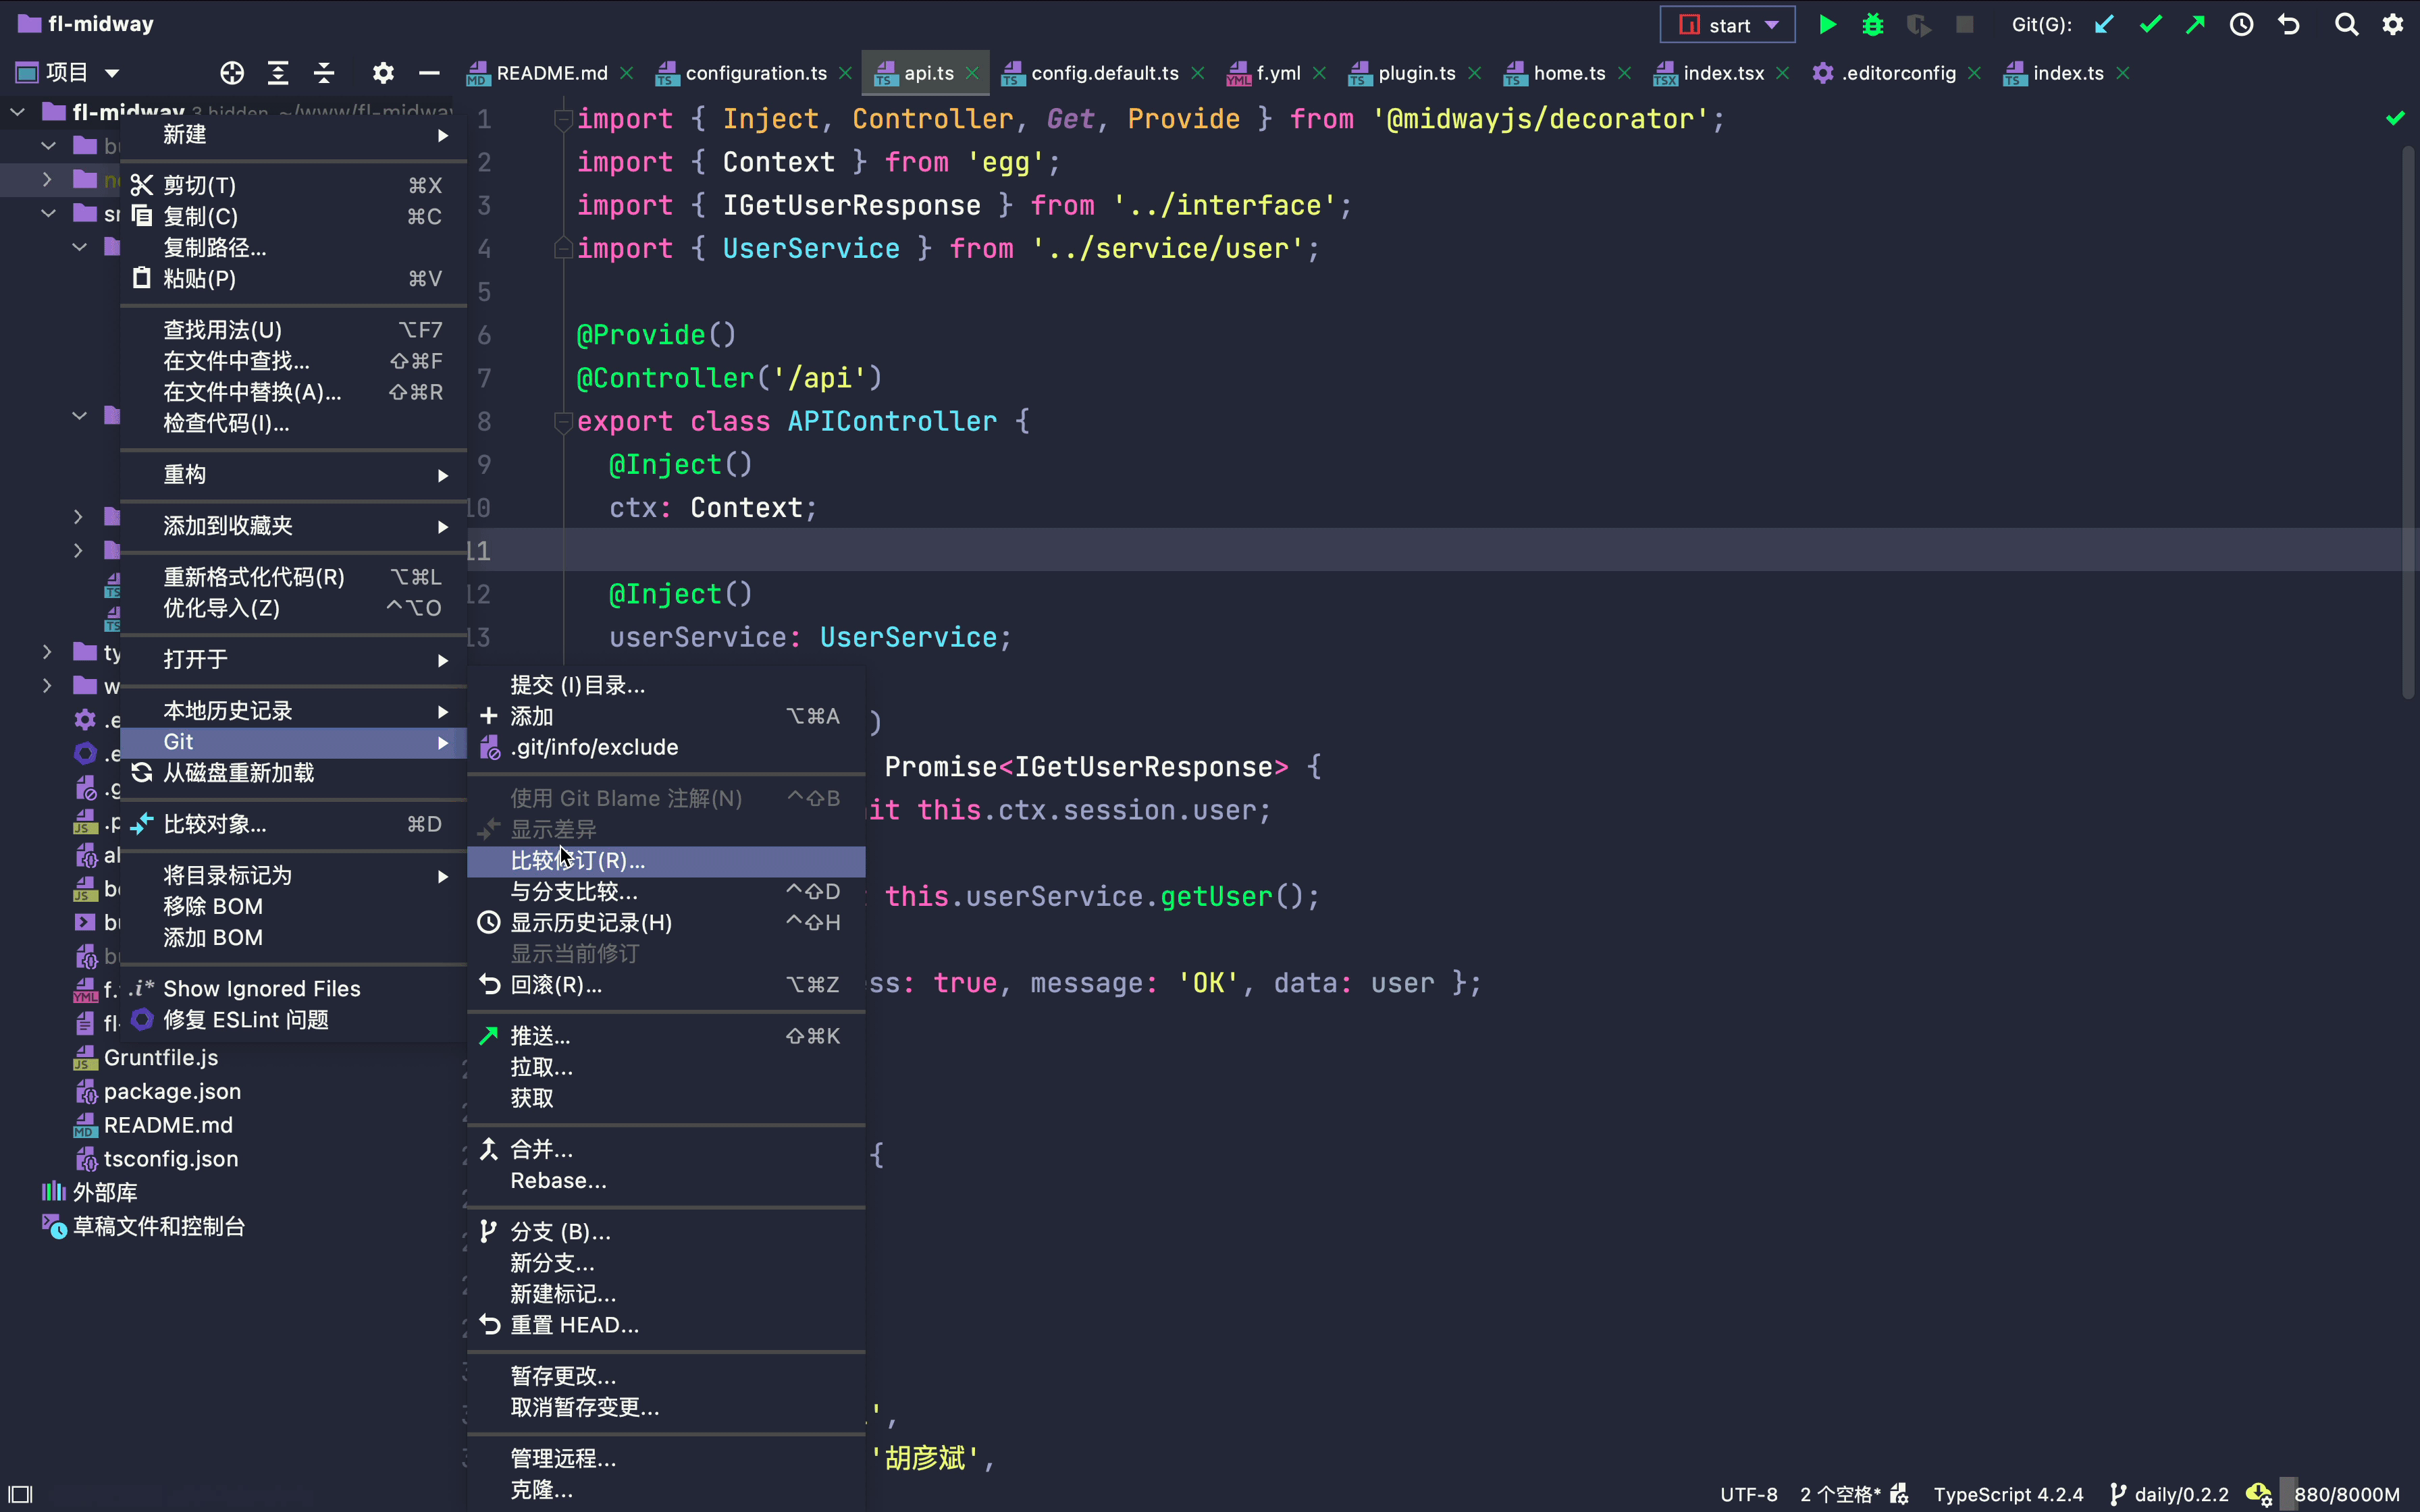
Task: Select package.json in project tree
Action: coord(172,1092)
